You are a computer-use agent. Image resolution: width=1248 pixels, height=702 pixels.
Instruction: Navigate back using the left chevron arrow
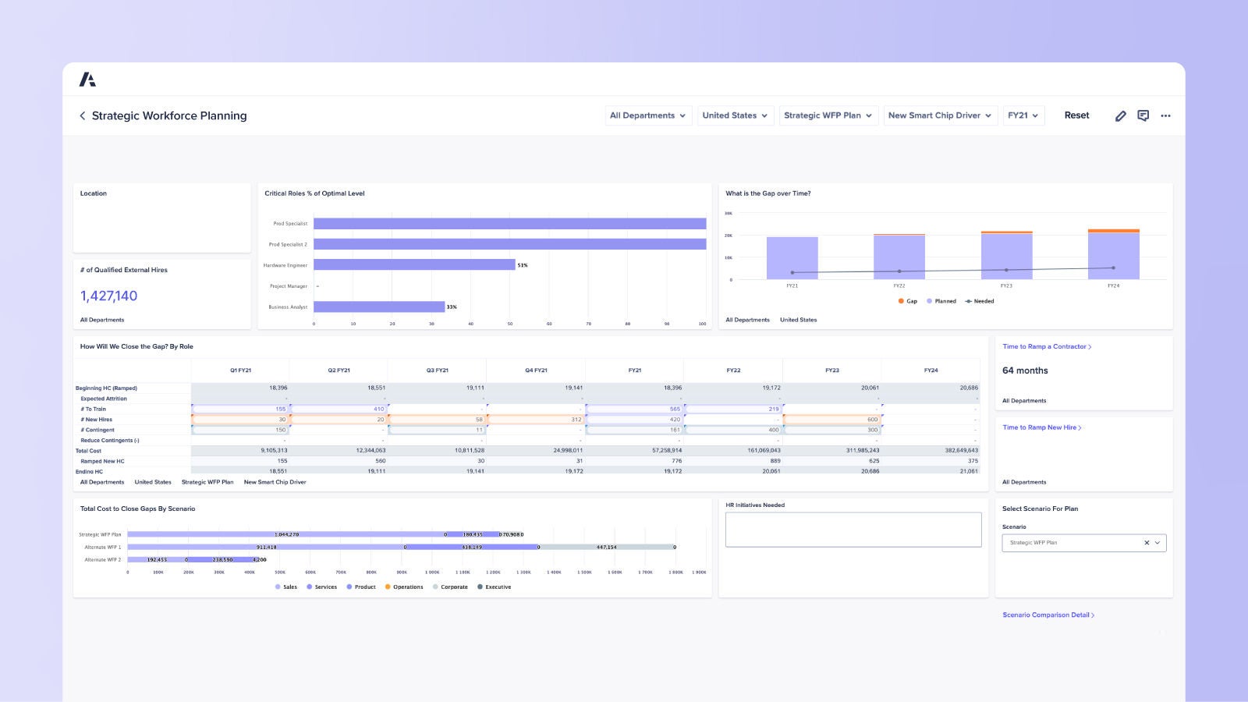(83, 115)
